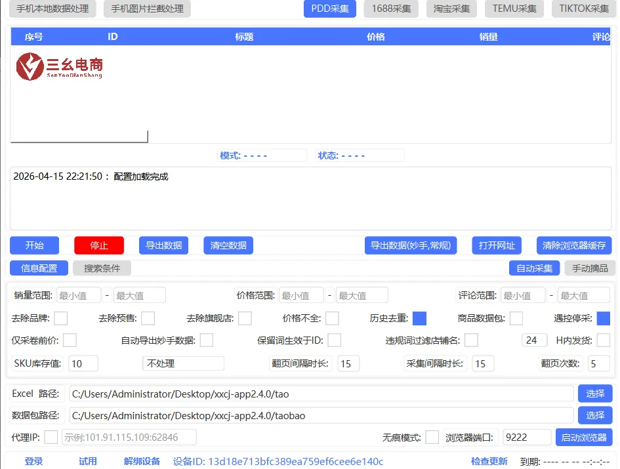Click the 价格 column header

click(376, 37)
